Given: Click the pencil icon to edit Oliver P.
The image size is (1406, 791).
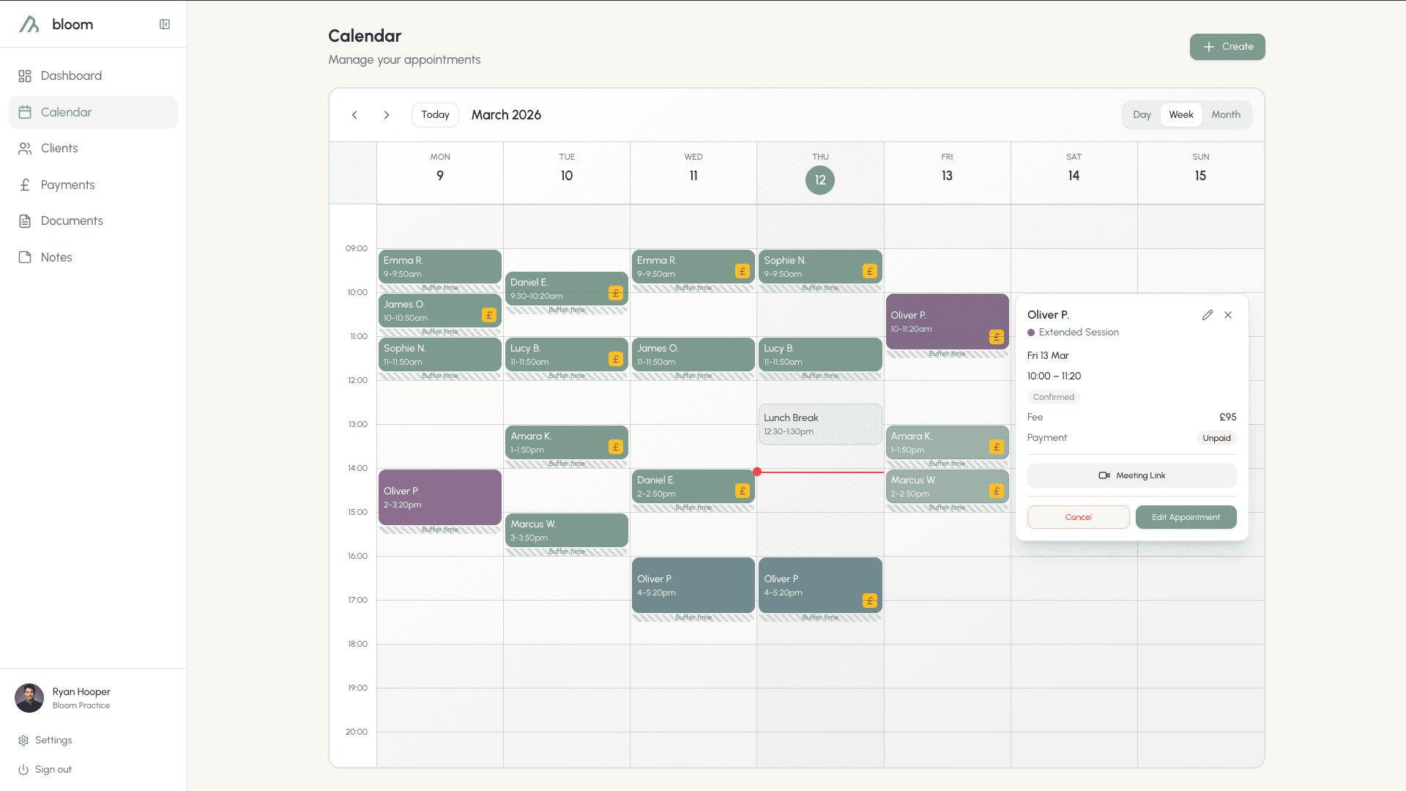Looking at the screenshot, I should pos(1208,315).
